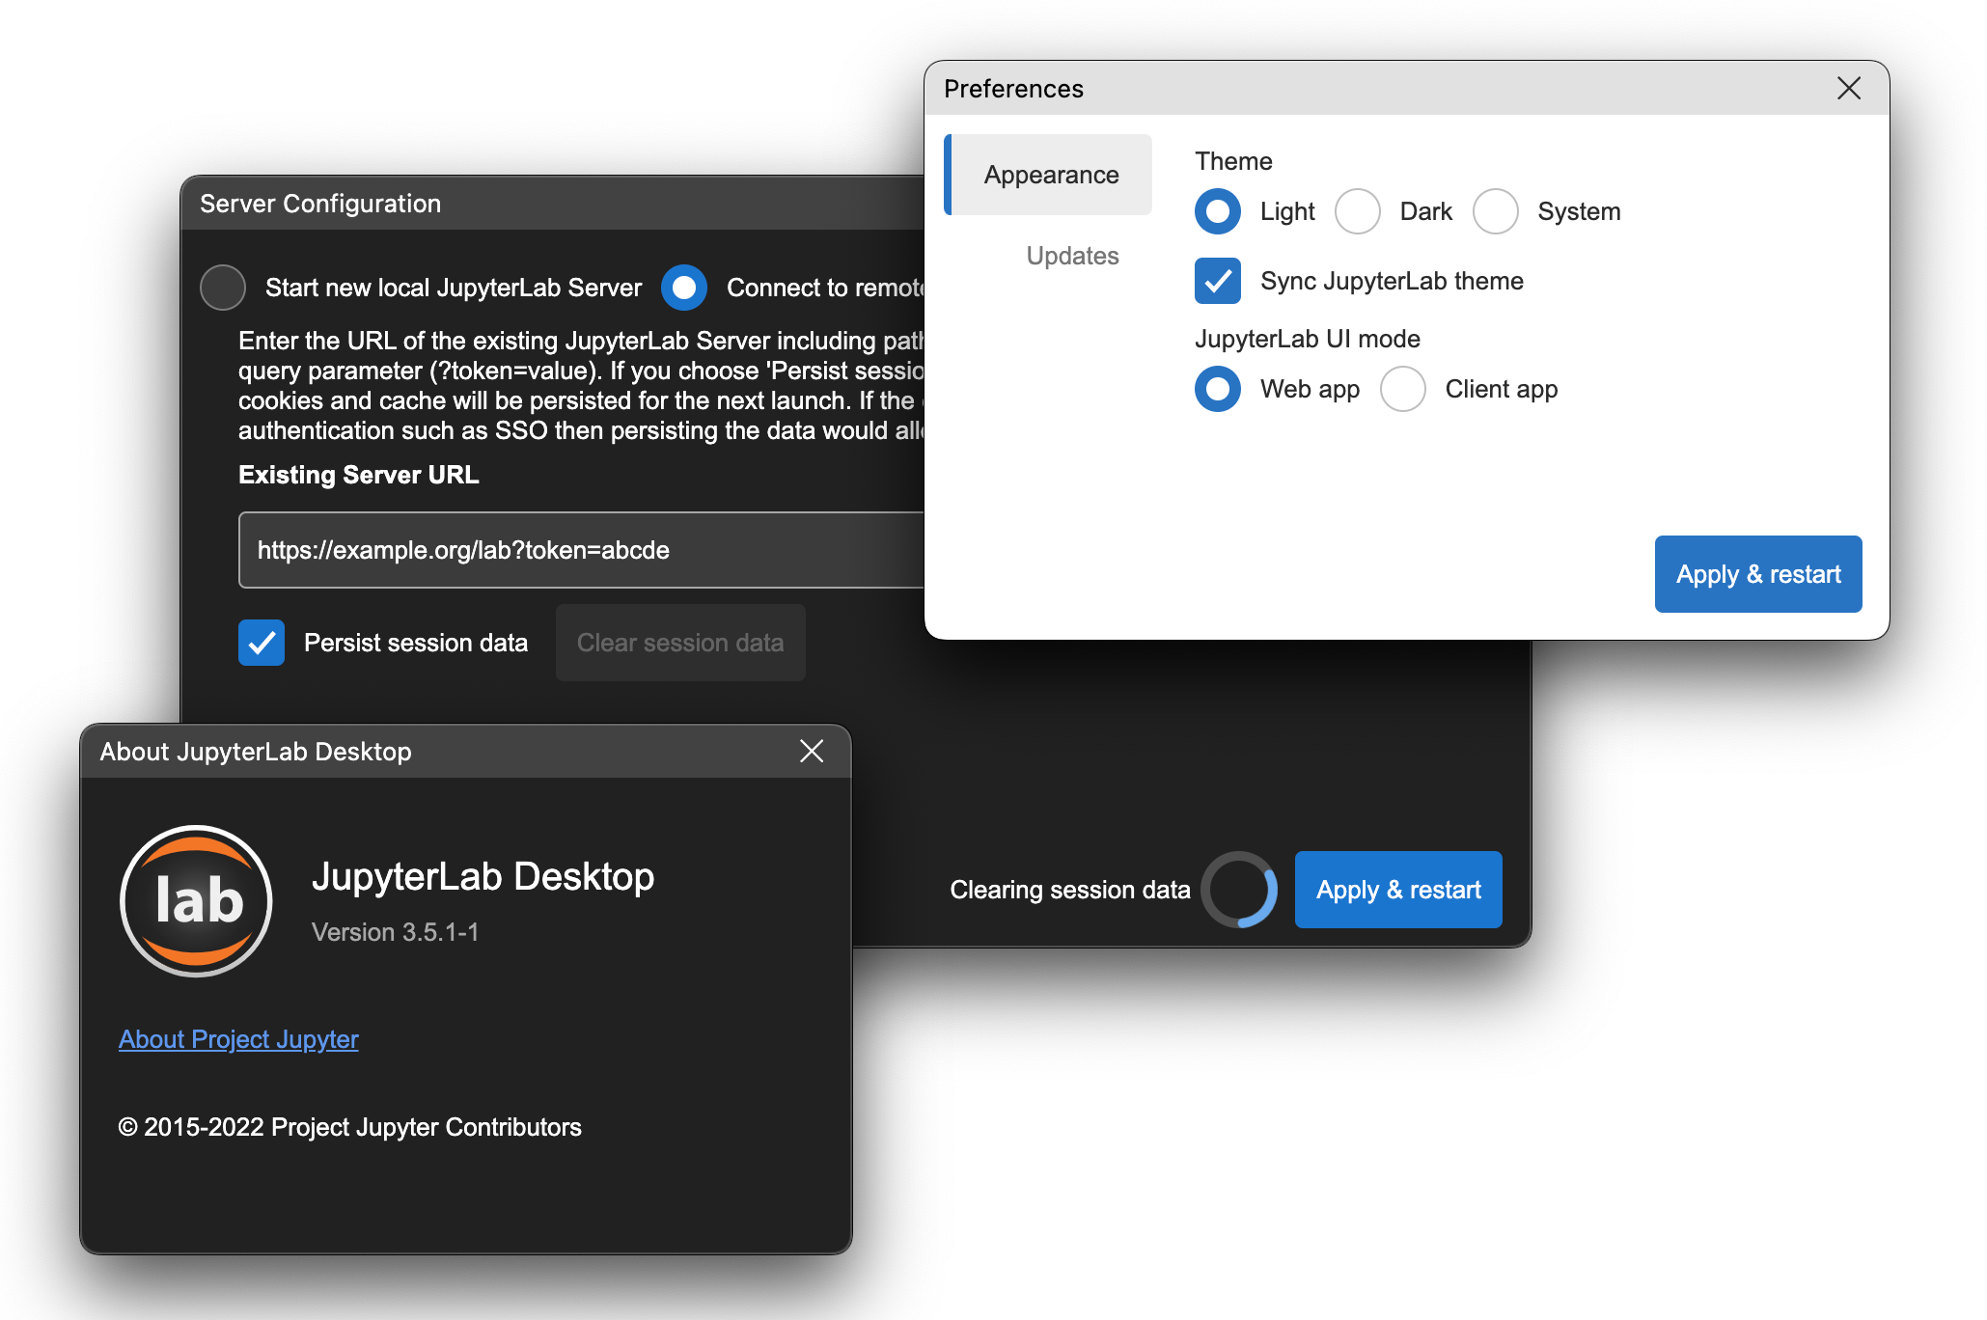The height and width of the screenshot is (1320, 1987).
Task: Click the Preferences title bar text
Action: [1013, 89]
